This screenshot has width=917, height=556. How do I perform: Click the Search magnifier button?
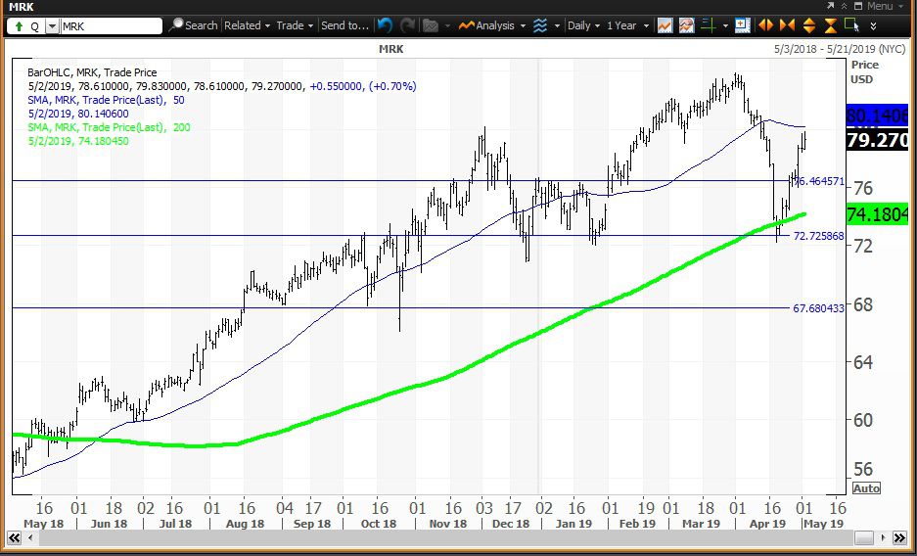(193, 25)
